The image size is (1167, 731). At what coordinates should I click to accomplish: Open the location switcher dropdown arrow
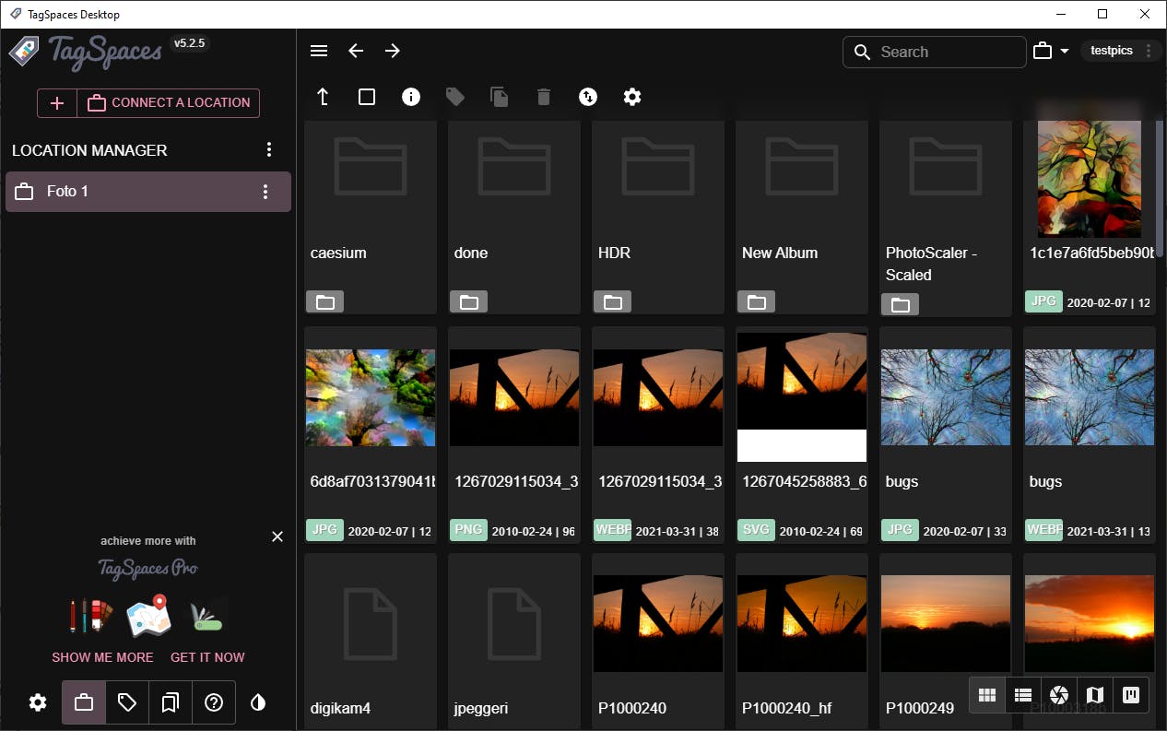click(x=1064, y=52)
